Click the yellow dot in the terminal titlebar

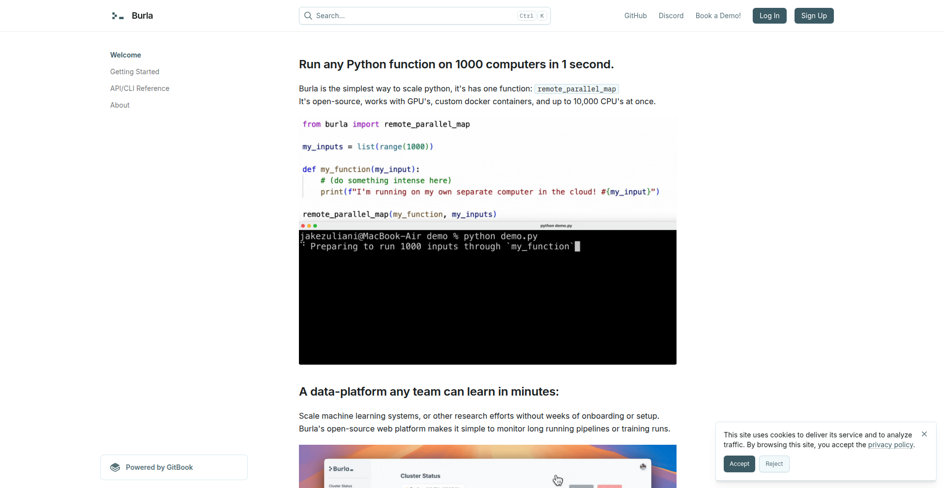(309, 226)
